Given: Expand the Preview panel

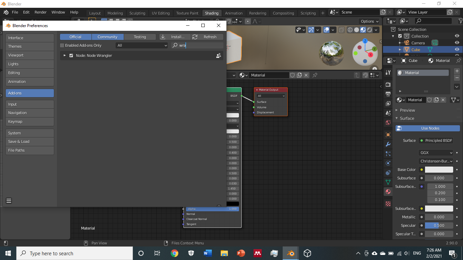Looking at the screenshot, I should click(407, 110).
